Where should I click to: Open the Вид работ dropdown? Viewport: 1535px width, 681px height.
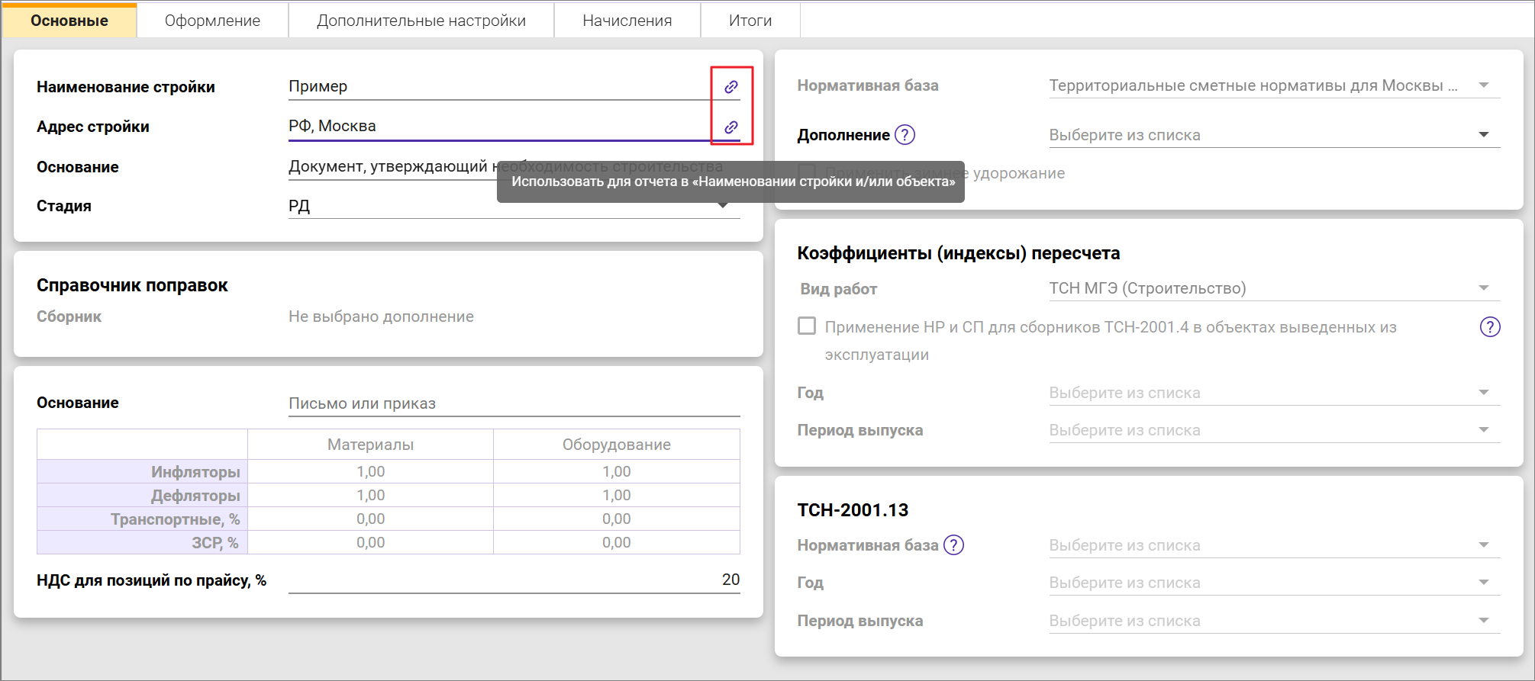point(1483,288)
